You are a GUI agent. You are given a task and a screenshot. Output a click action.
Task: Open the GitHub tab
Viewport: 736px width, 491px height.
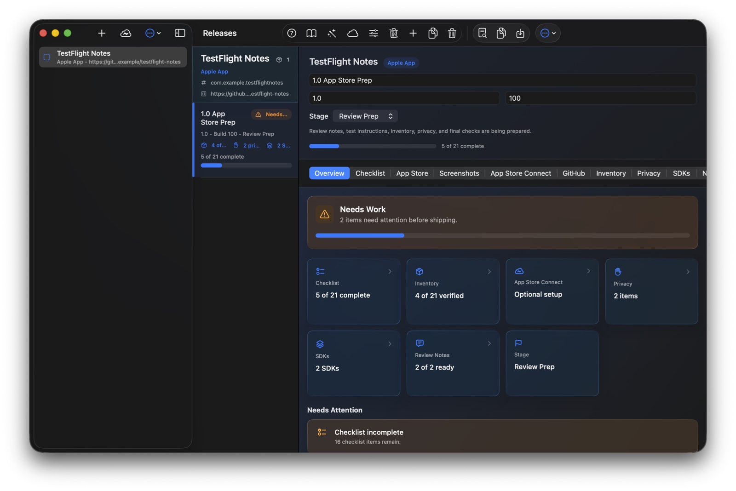(x=574, y=173)
